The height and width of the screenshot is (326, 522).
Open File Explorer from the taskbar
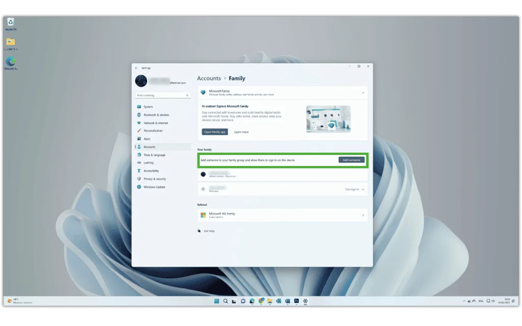tap(270, 301)
